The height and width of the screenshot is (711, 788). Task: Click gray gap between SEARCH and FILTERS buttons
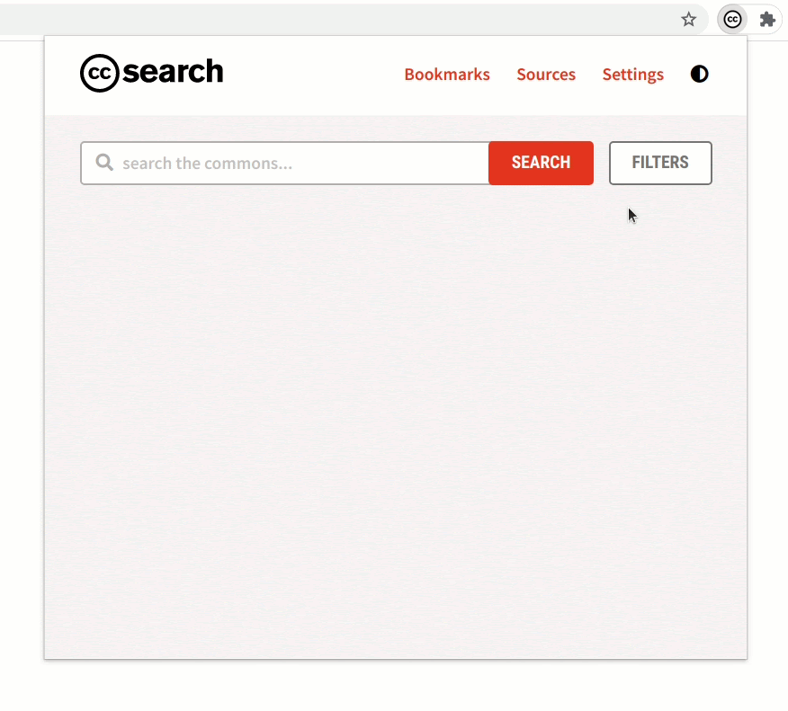[601, 163]
